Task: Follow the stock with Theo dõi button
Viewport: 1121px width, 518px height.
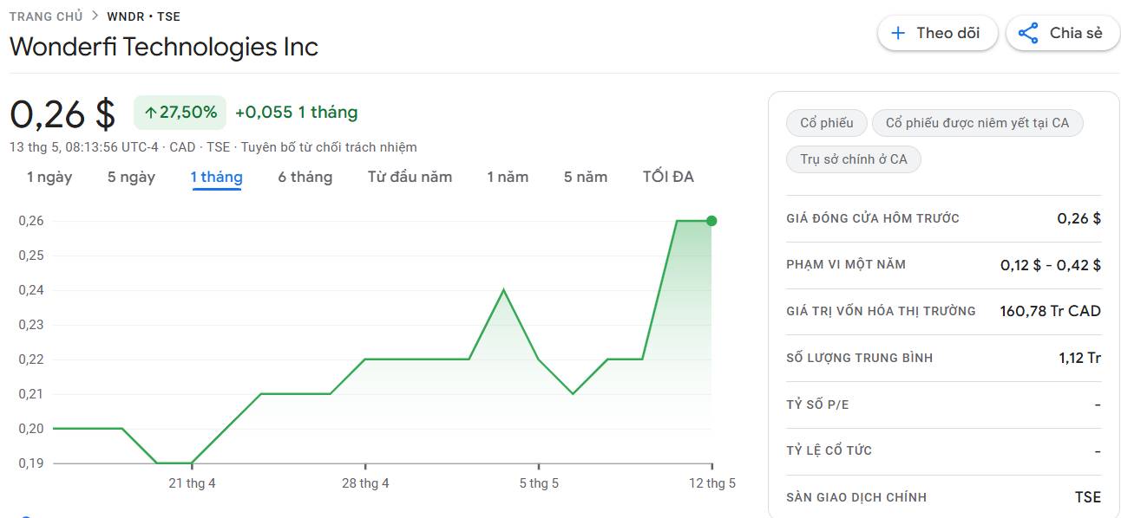Action: pyautogui.click(x=937, y=33)
